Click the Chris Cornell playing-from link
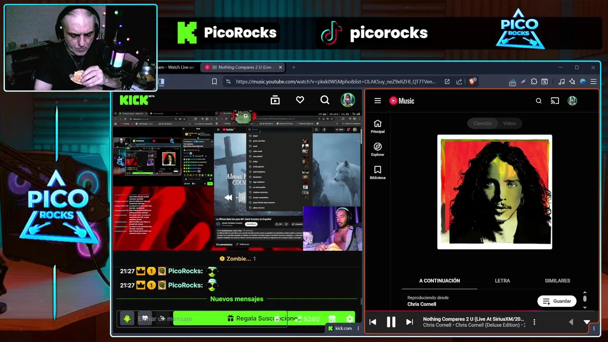The width and height of the screenshot is (608, 342). point(421,304)
